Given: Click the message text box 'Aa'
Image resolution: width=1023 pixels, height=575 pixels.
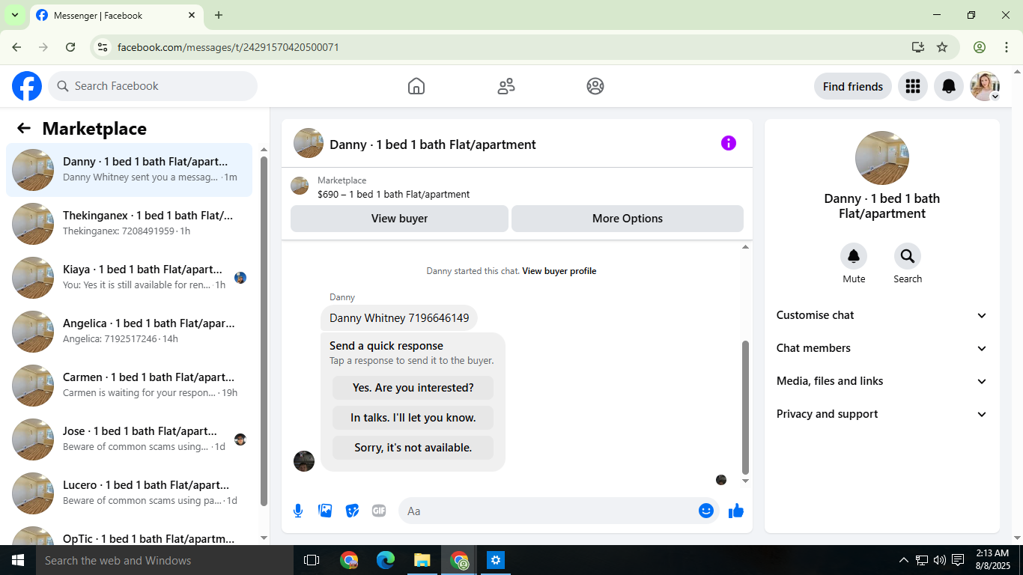Looking at the screenshot, I should [x=547, y=511].
